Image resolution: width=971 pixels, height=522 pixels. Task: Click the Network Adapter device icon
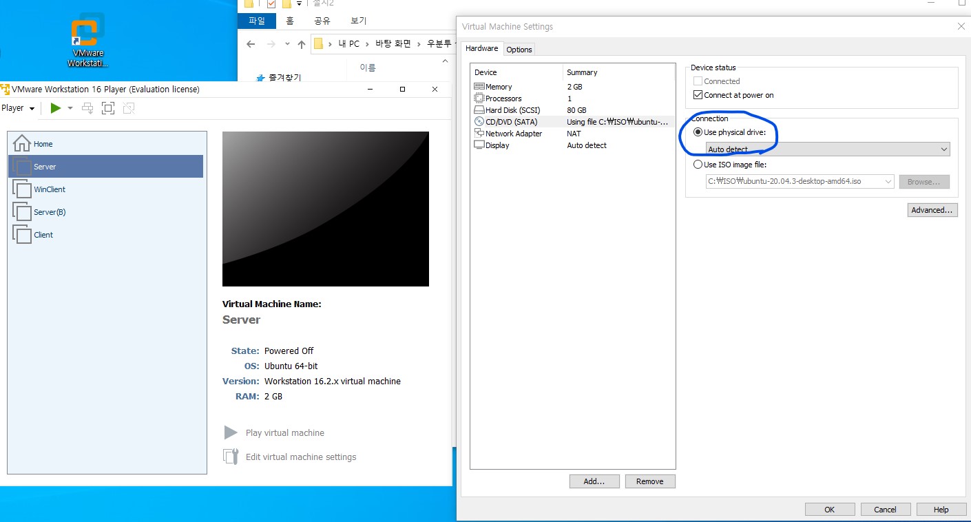479,134
